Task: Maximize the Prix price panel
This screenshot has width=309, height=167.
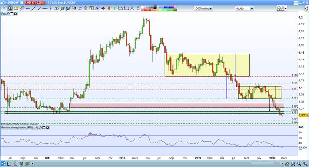Action: point(12,14)
